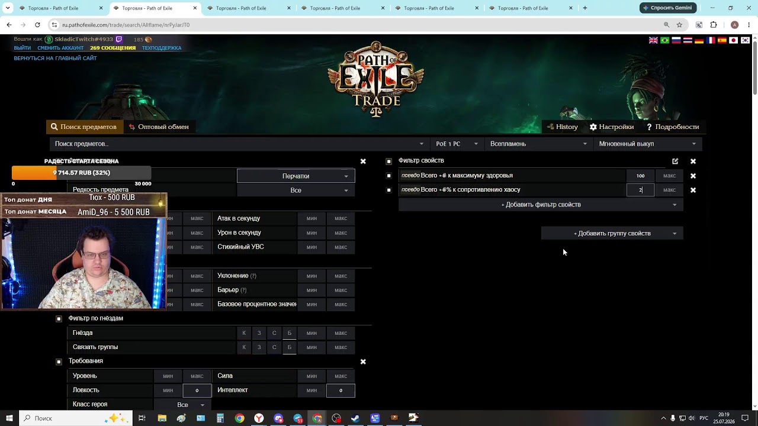The image size is (758, 426).
Task: Toggle the Фильтр по гнёздам checkbox
Action: point(59,318)
